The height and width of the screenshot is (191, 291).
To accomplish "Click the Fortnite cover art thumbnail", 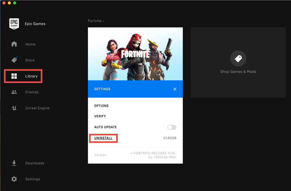I will (x=135, y=54).
